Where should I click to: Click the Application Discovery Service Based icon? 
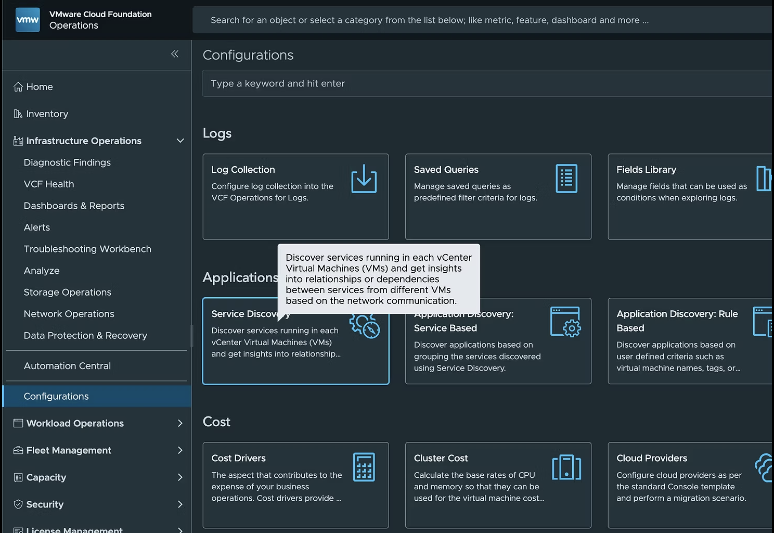click(x=565, y=322)
